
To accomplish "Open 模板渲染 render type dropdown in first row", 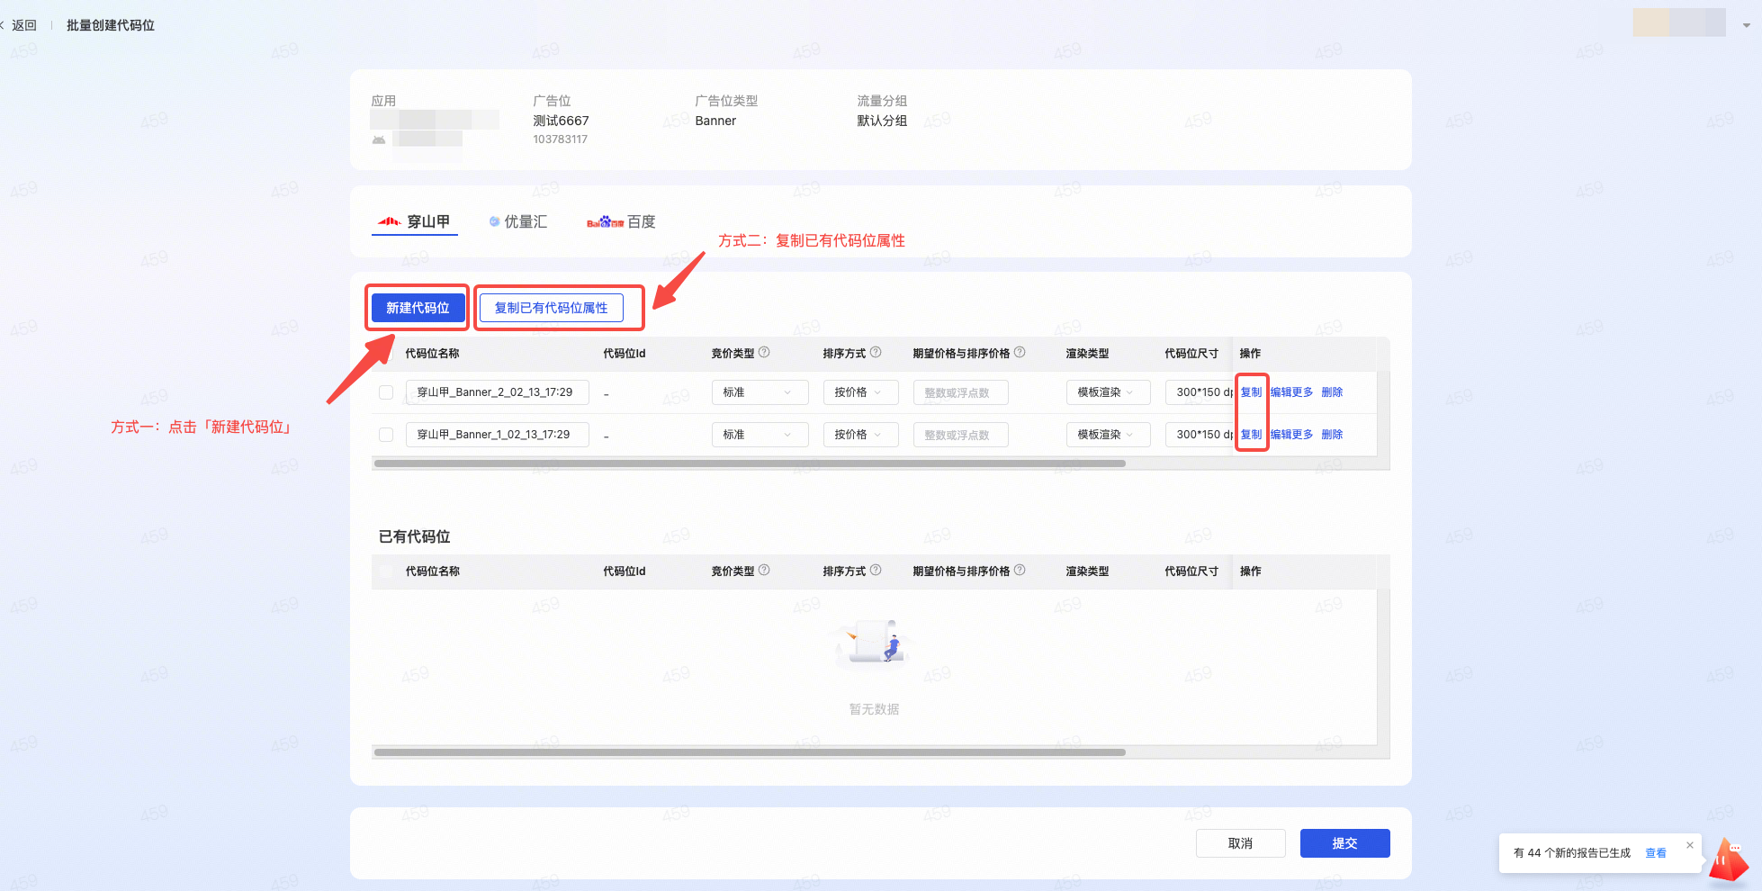I will [1107, 392].
